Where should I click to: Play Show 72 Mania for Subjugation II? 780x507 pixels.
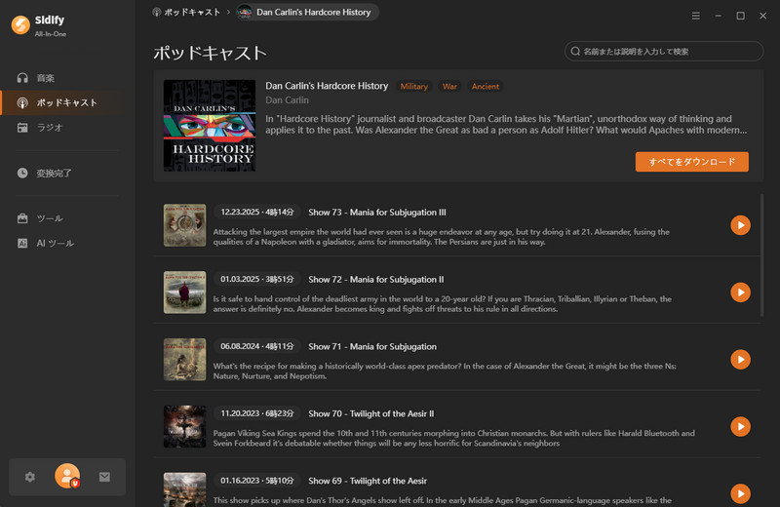740,292
